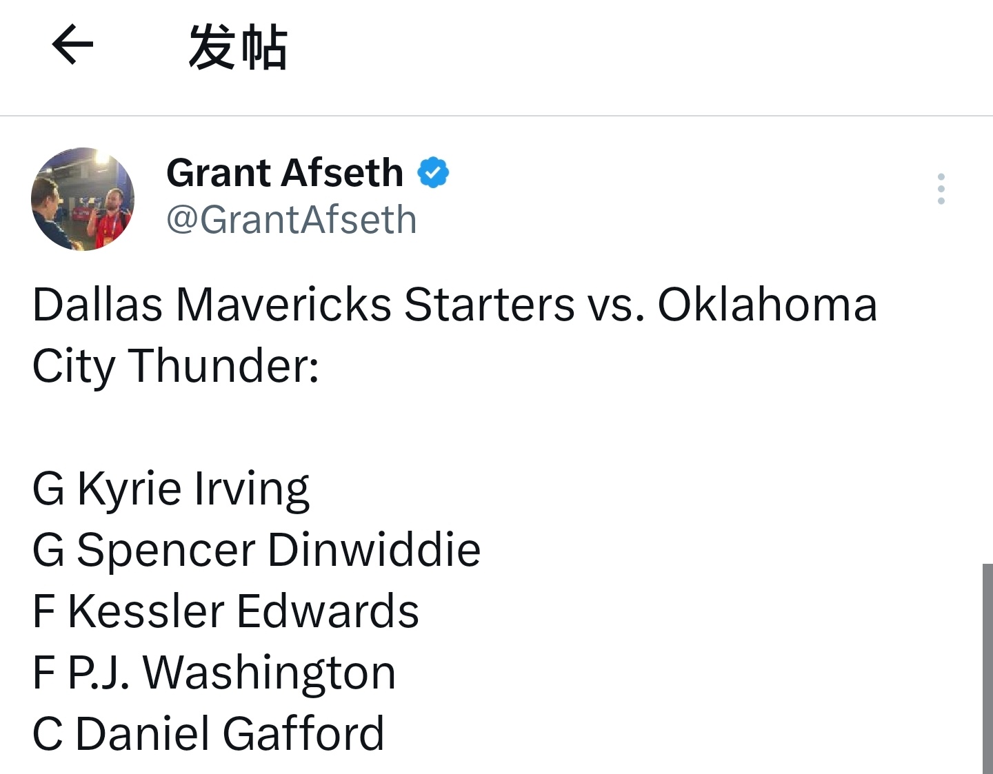Open Grant Afseth's profile picture
This screenshot has height=774, width=993.
click(x=83, y=198)
